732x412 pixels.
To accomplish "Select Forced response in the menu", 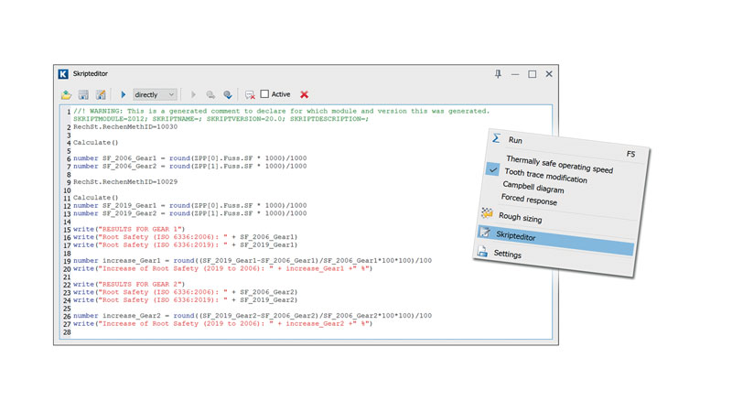I will pyautogui.click(x=529, y=200).
